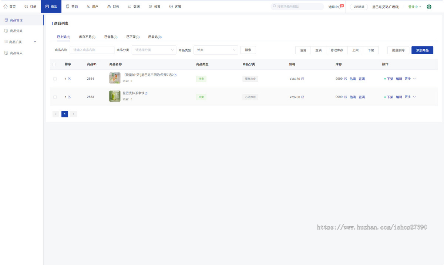Image resolution: width=444 pixels, height=265 pixels.
Task: Click 置满 link for product 2553
Action: coord(361,97)
